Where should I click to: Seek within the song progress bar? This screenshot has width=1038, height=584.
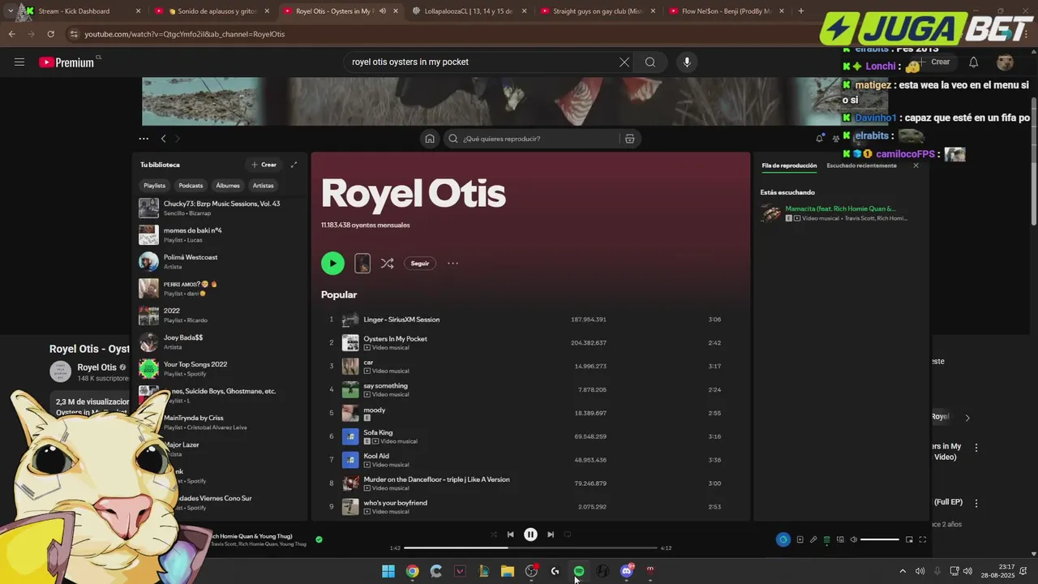point(530,548)
